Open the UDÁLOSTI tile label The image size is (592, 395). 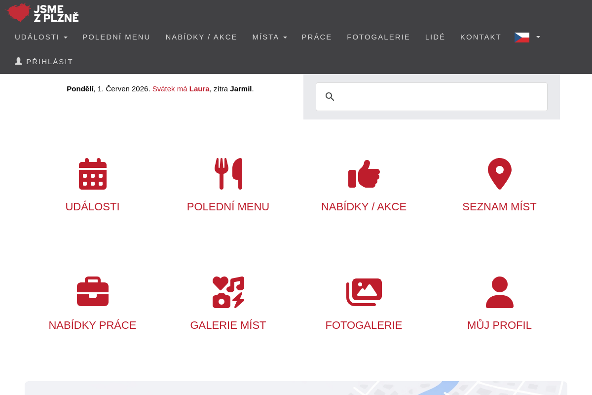(93, 207)
